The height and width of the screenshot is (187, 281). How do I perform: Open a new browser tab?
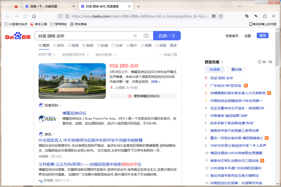[x=138, y=6]
